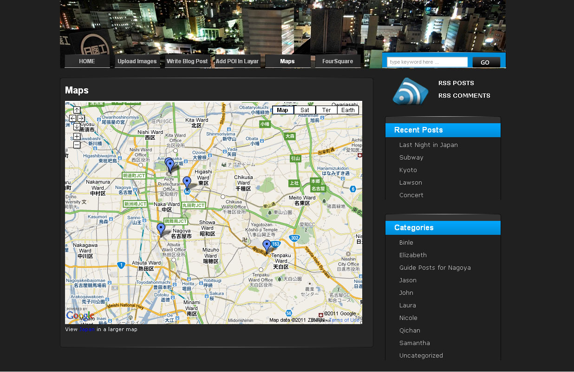Viewport: 574px width, 372px height.
Task: Switch map to Map view
Action: (x=283, y=110)
